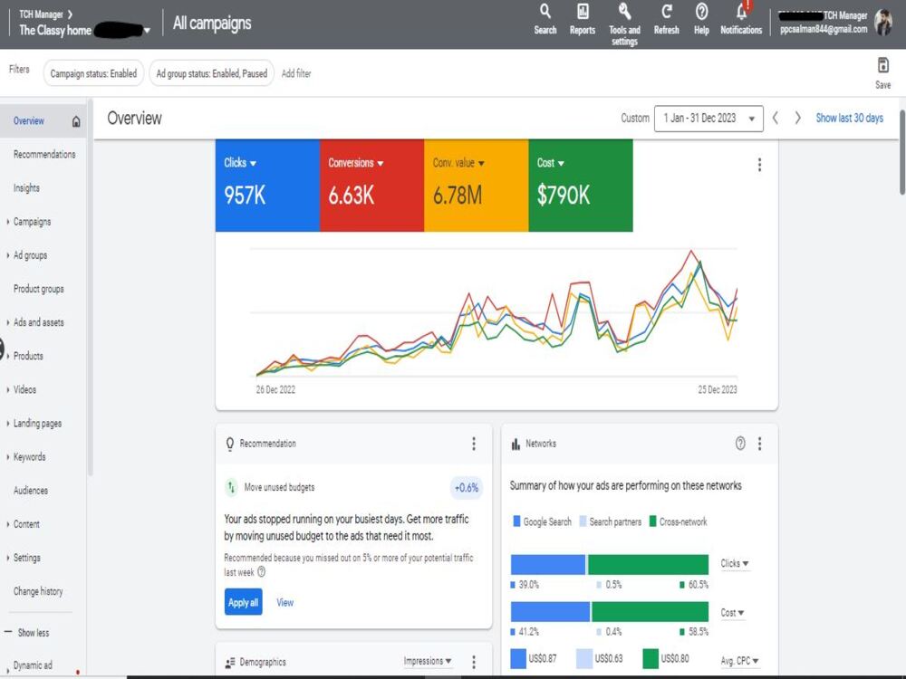This screenshot has width=906, height=679.
Task: Open the Help question mark icon
Action: pos(701,19)
